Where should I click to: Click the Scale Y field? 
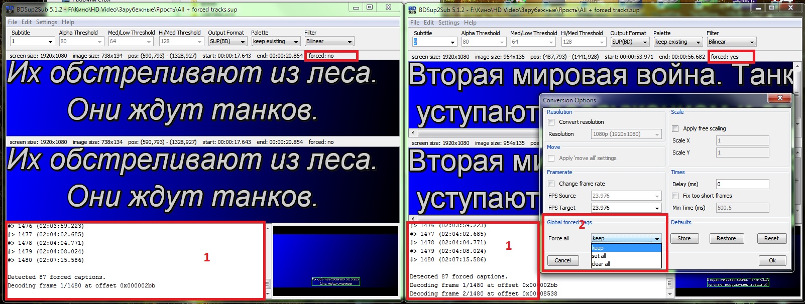click(x=742, y=153)
